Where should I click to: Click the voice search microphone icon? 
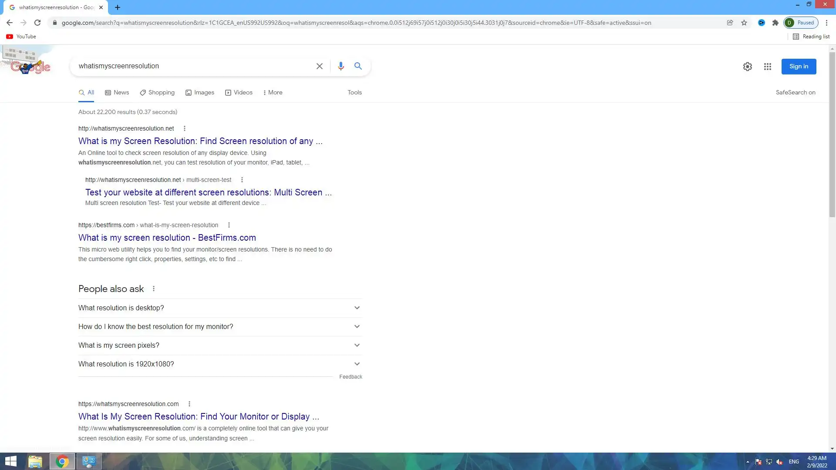[x=340, y=66]
